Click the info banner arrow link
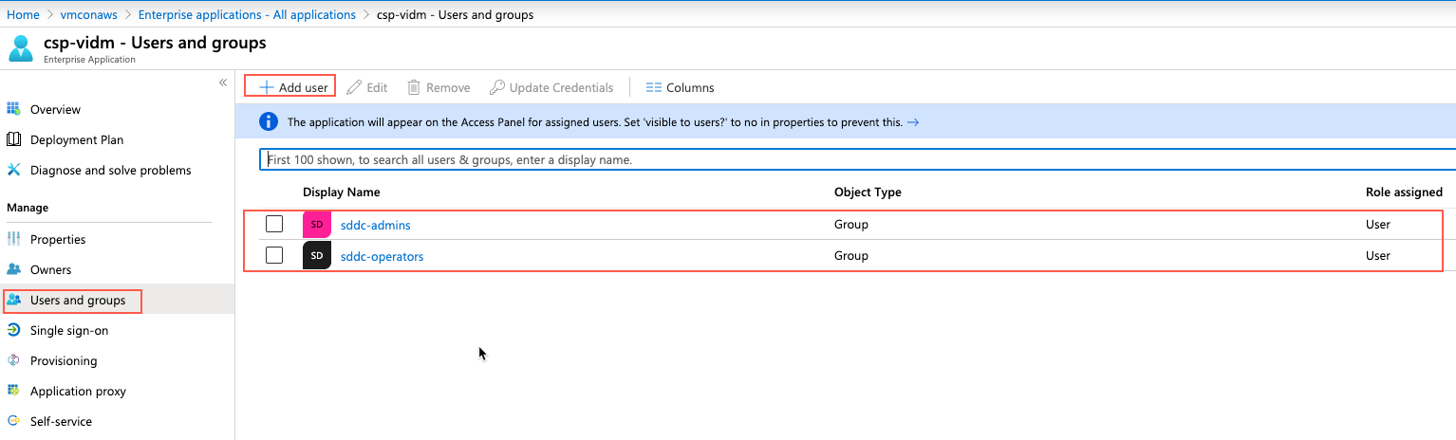 (x=913, y=122)
